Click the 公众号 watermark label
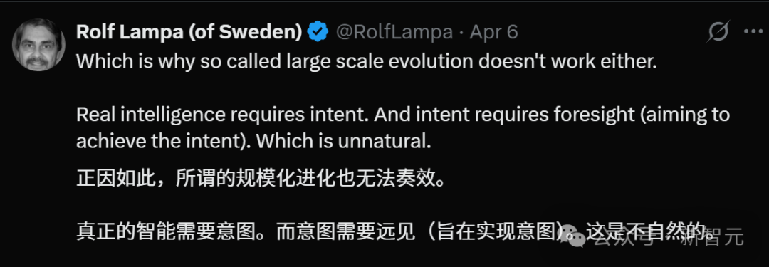 coord(624,238)
